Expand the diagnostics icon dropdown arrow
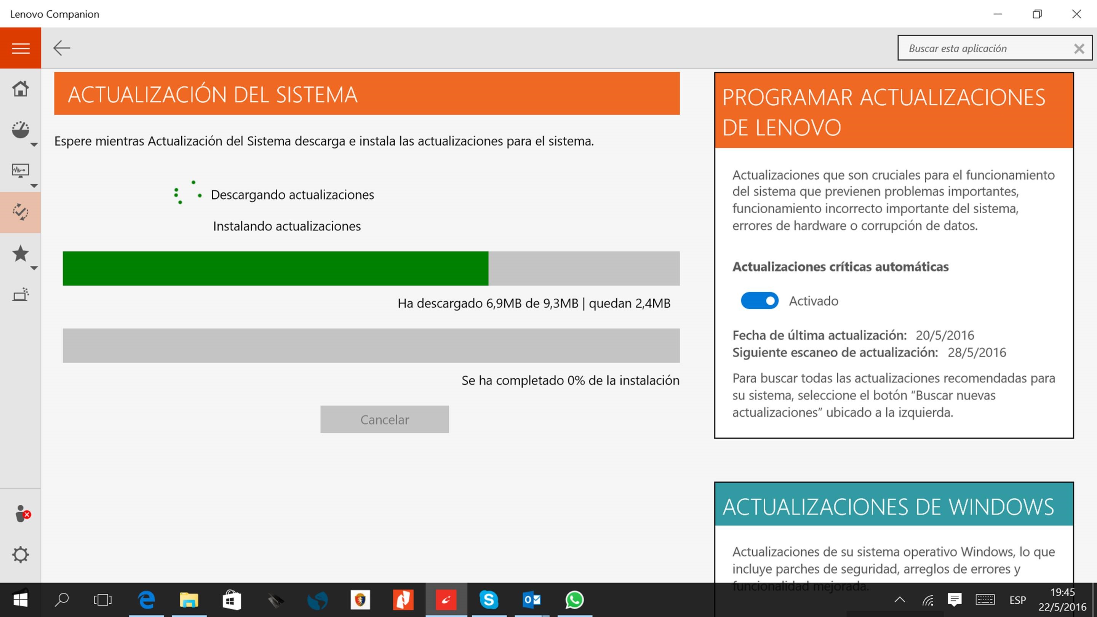This screenshot has height=617, width=1097. pos(35,185)
